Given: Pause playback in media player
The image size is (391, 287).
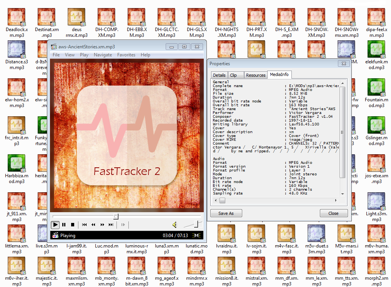Looking at the screenshot, I should (x=64, y=225).
